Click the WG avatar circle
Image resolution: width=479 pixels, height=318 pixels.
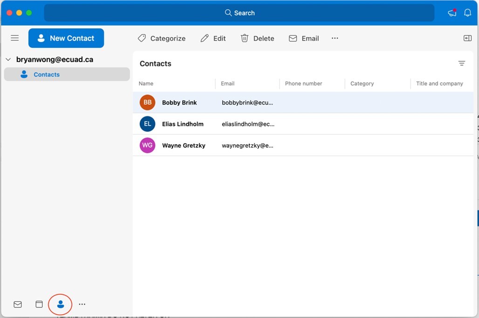[148, 146]
